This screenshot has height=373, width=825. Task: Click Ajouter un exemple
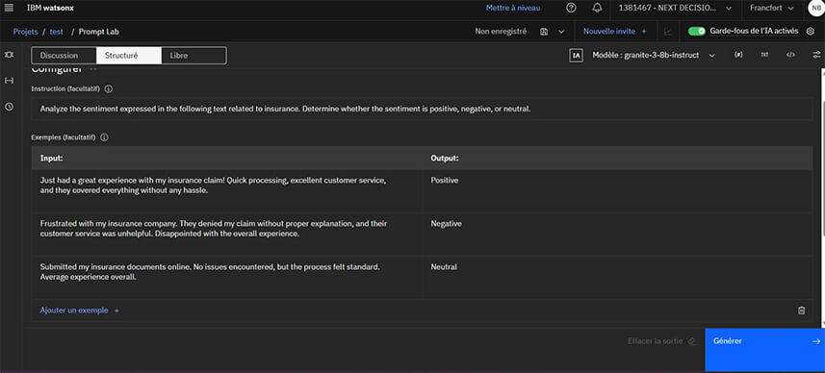pyautogui.click(x=80, y=311)
